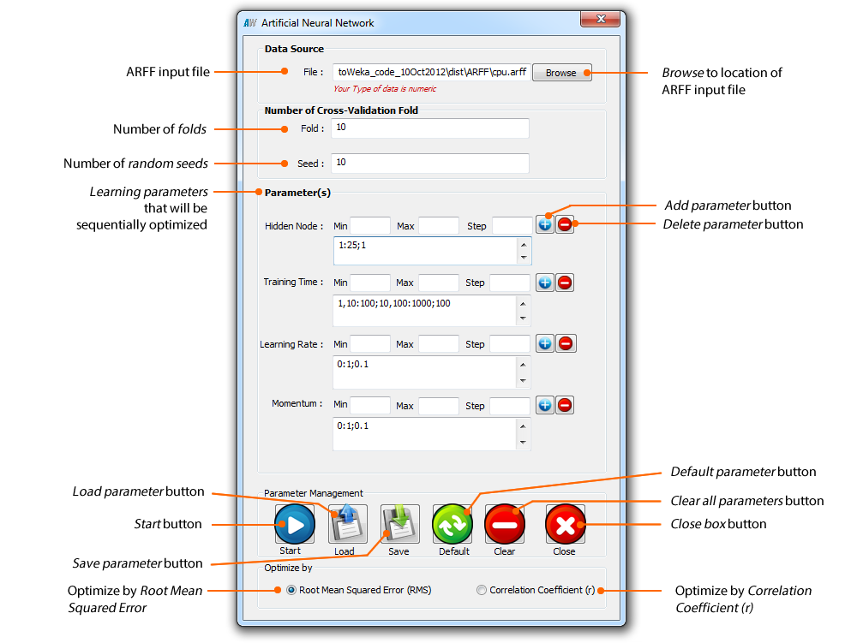The width and height of the screenshot is (857, 643).
Task: Click the Momentum Max field
Action: pos(438,406)
